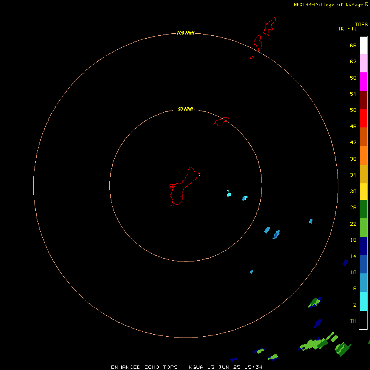Click the '15:34' timestamp text
Viewport: 370px width, 370px height.
click(x=253, y=367)
